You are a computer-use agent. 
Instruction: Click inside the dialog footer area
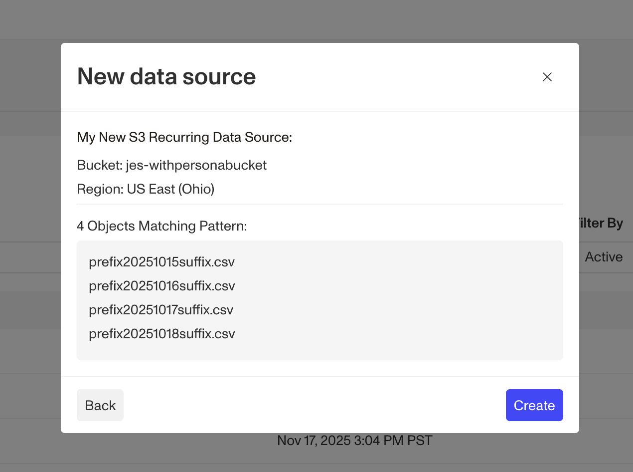pos(319,405)
